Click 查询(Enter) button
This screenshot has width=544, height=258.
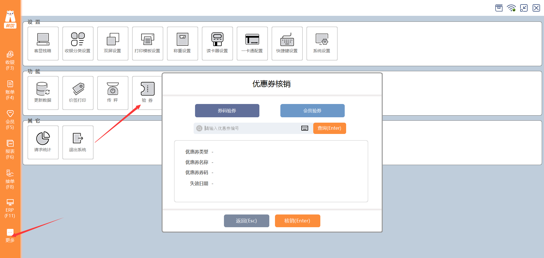329,128
